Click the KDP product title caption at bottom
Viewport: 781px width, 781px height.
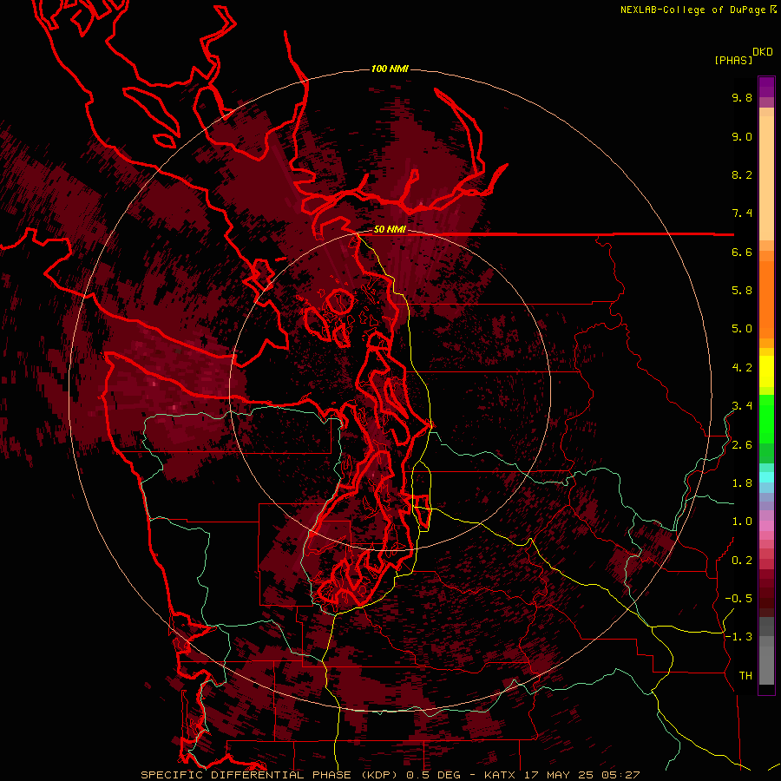point(390,775)
